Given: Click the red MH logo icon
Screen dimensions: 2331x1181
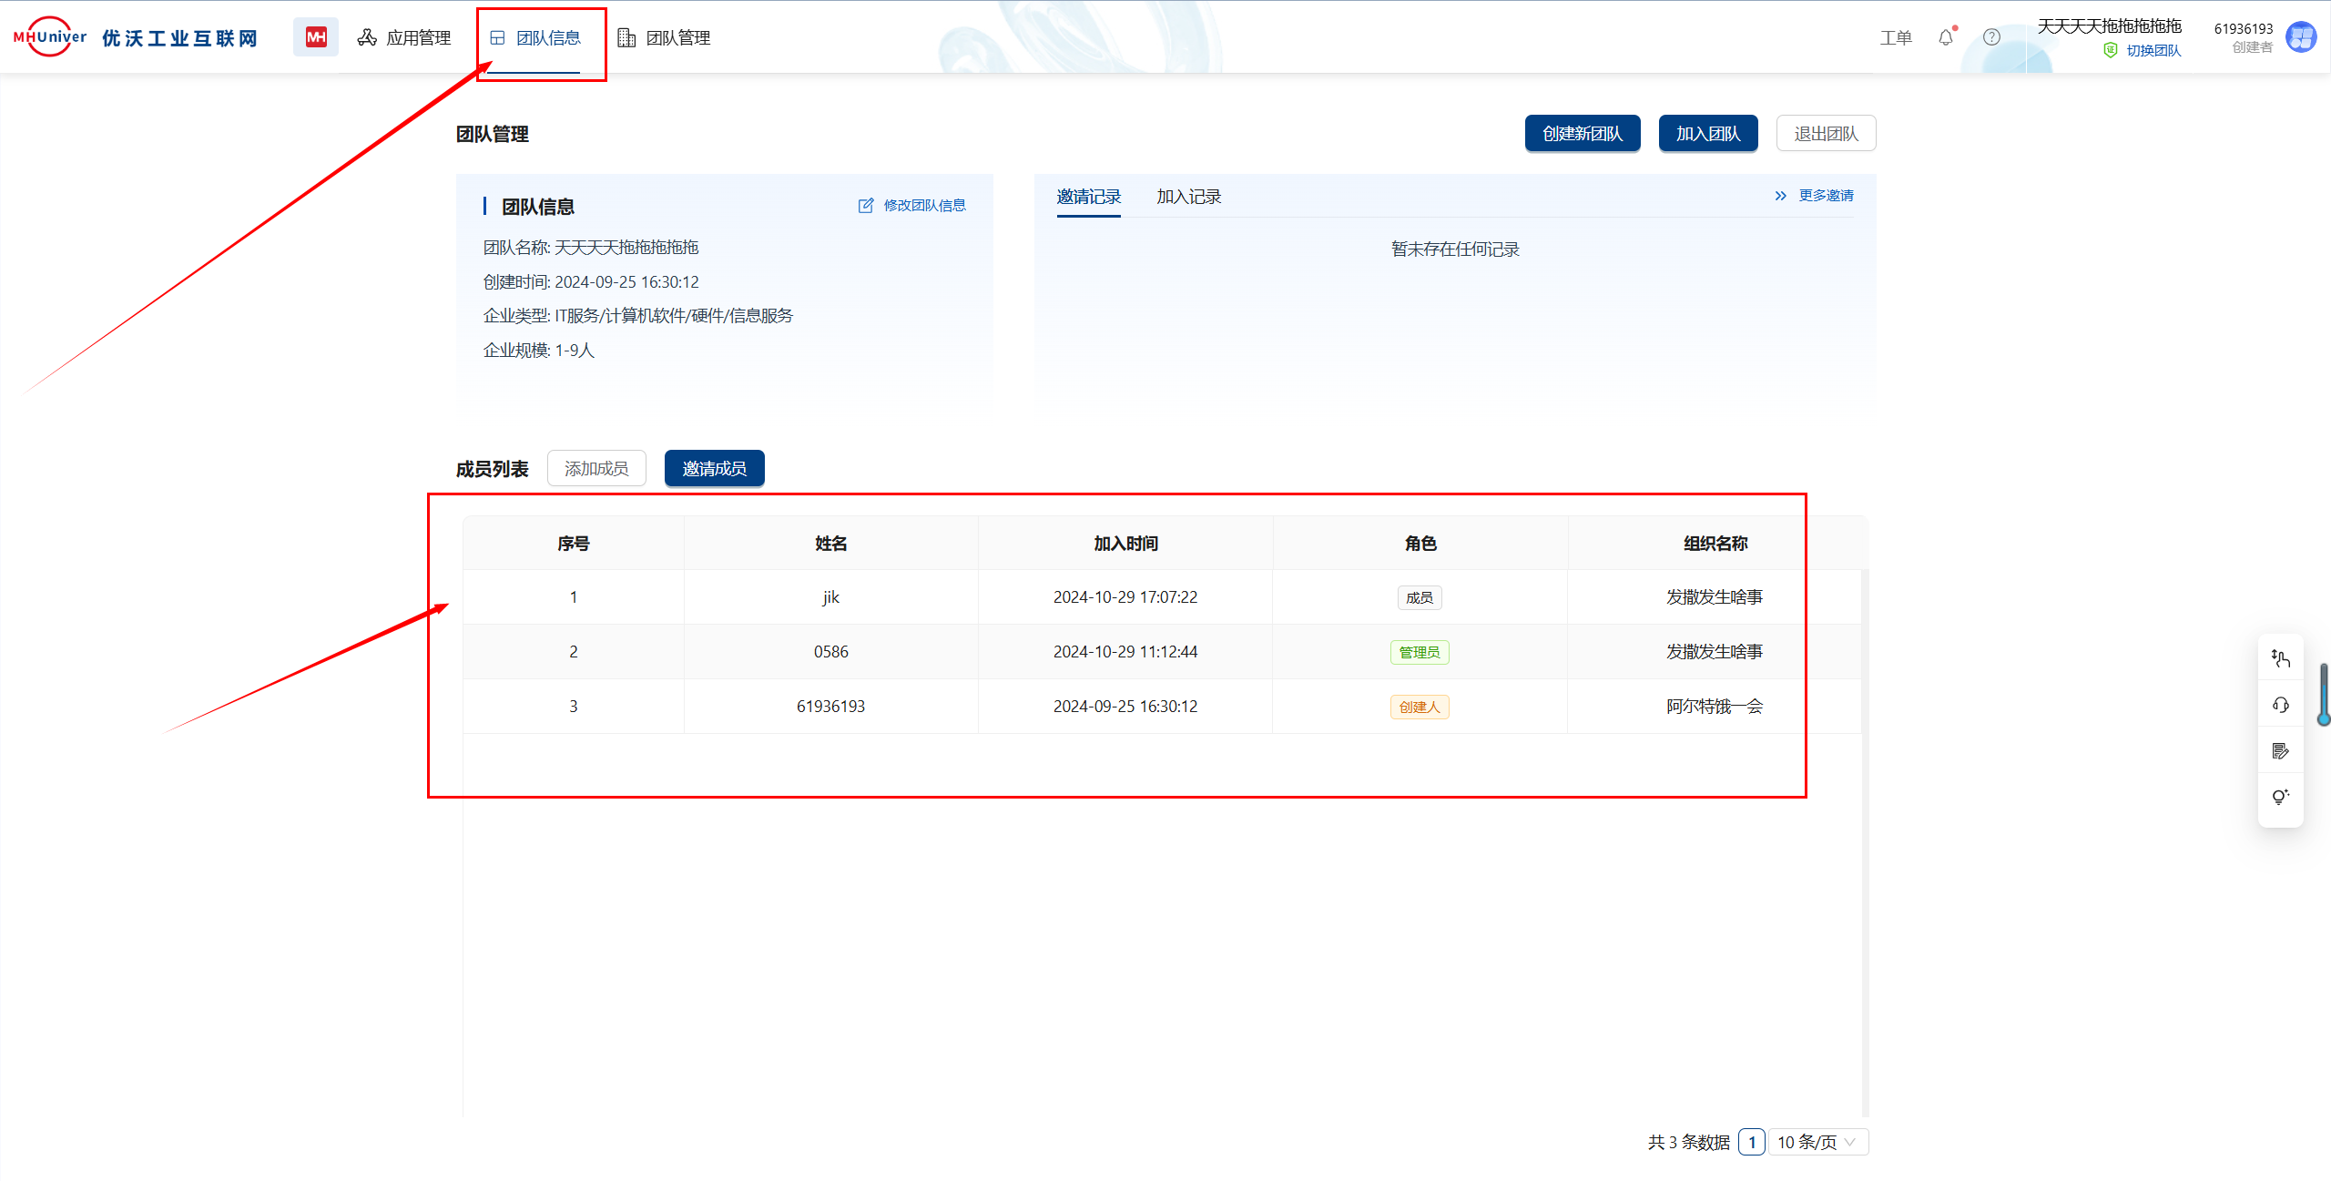Looking at the screenshot, I should (315, 37).
